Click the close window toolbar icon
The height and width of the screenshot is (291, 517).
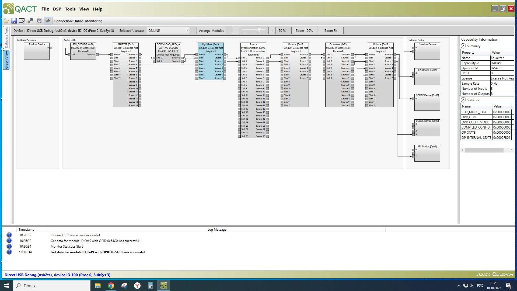pos(22,21)
